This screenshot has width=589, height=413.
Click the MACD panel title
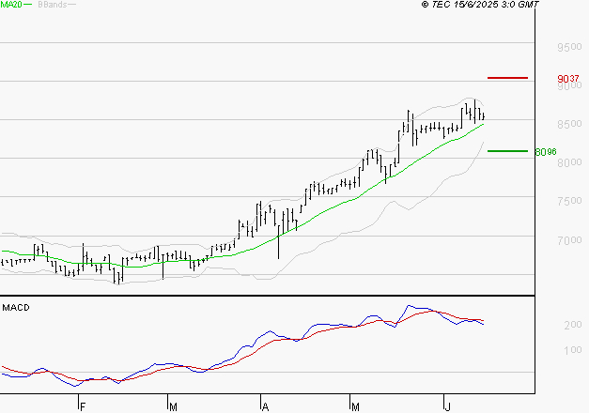pos(16,308)
